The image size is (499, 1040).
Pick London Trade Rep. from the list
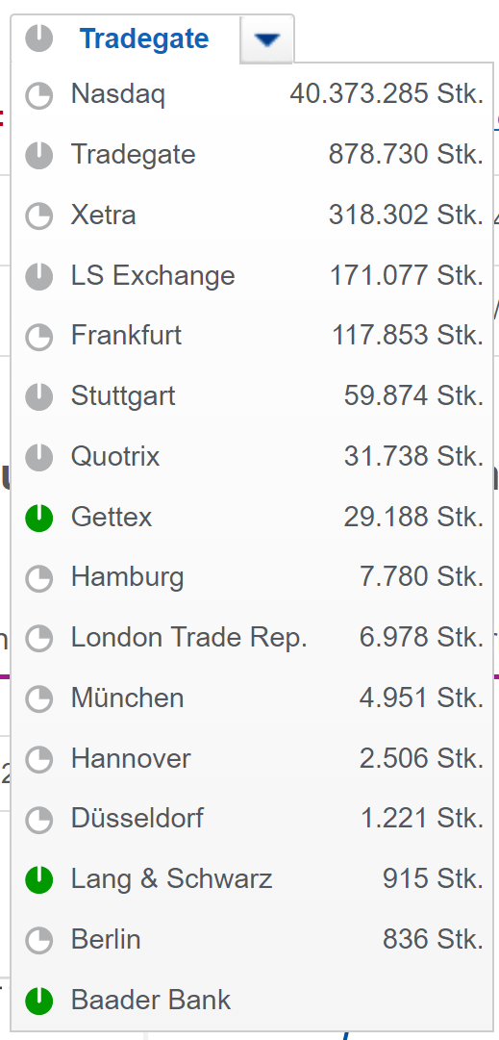253,638
